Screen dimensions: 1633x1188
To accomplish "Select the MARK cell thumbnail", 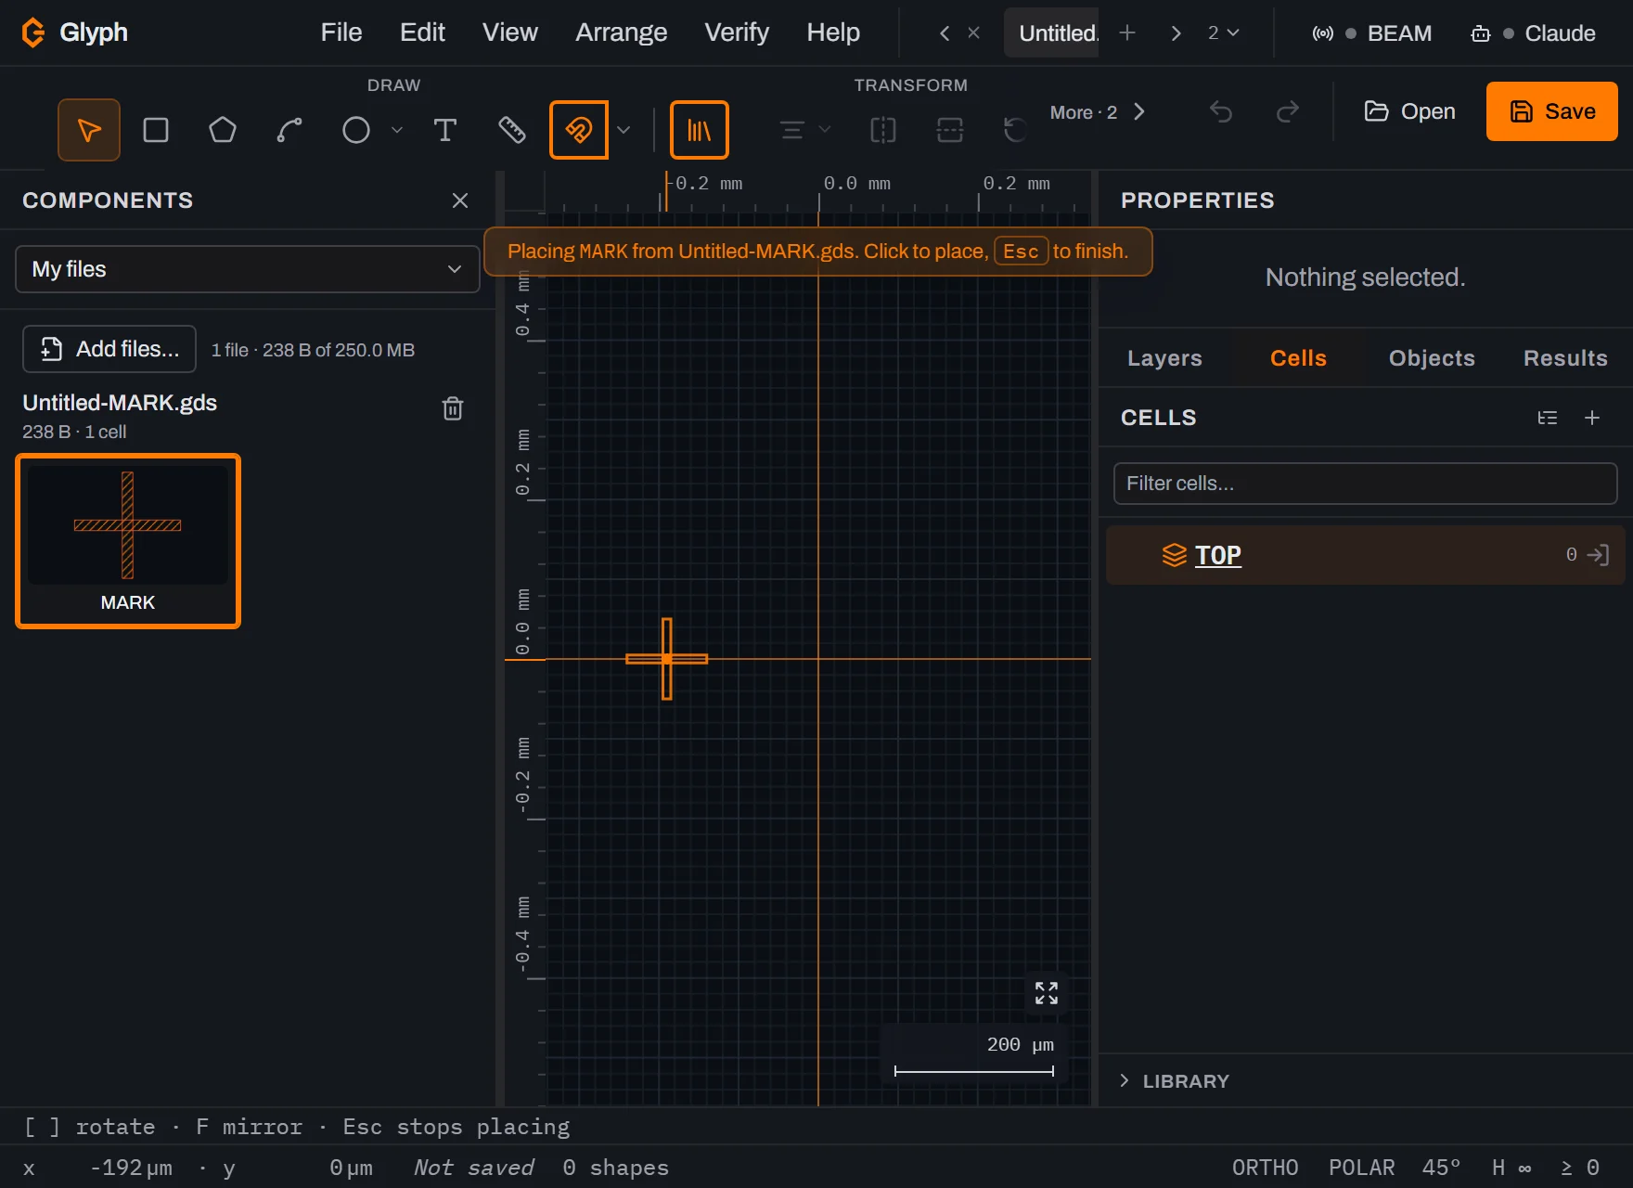I will pos(128,541).
